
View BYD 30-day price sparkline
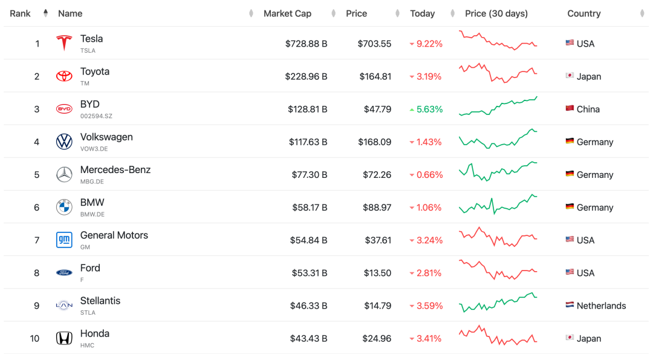point(498,107)
